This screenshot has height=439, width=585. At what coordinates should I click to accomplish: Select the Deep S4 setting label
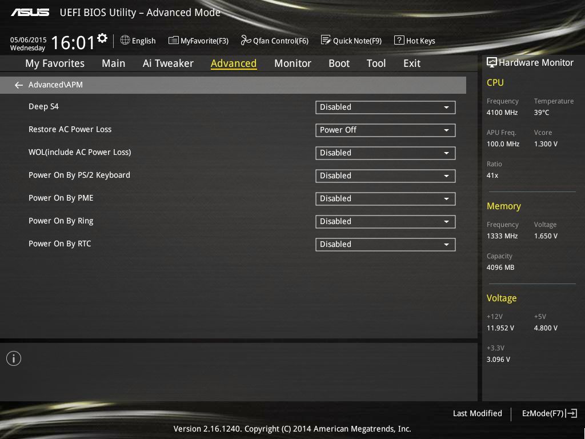(43, 107)
